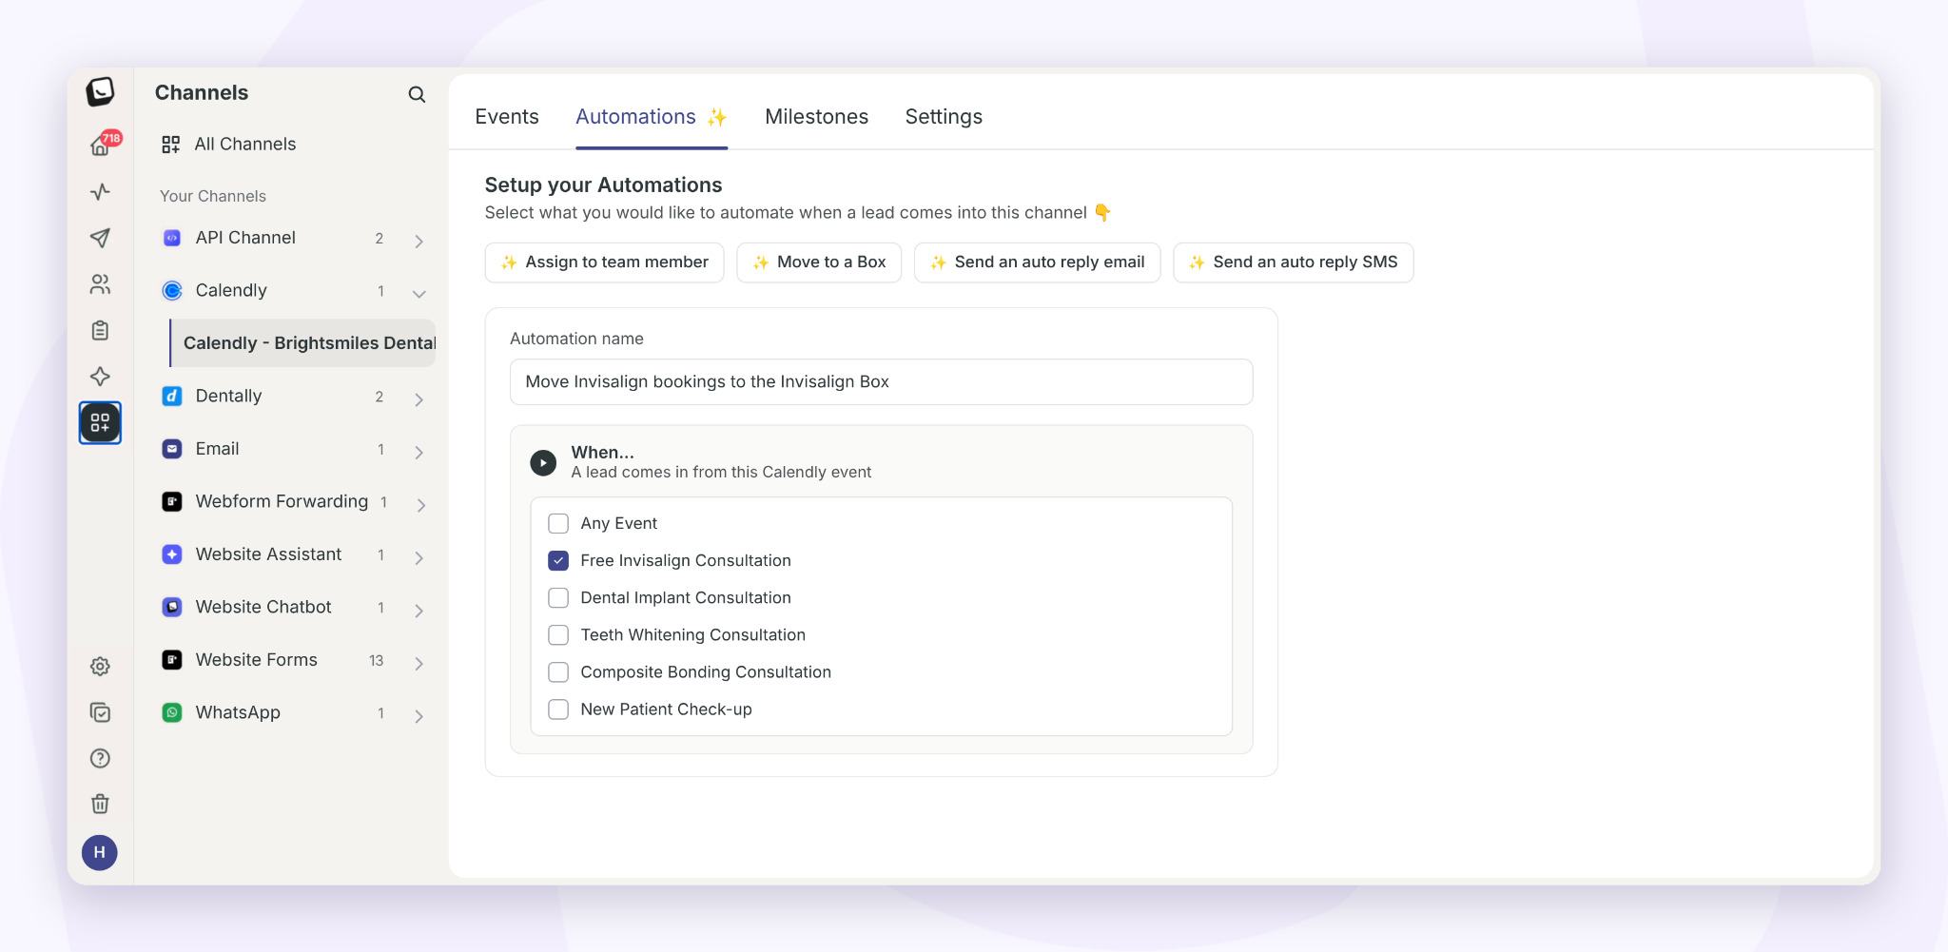The height and width of the screenshot is (952, 1948).
Task: Open the Website Chatbot channel row
Action: point(293,607)
